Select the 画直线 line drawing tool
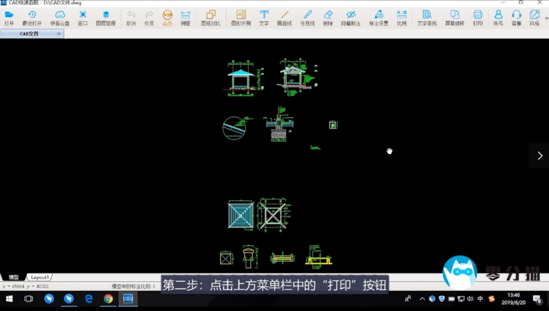 (x=285, y=17)
